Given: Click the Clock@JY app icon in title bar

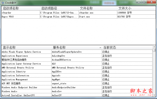Looking at the screenshot, I should point(3,3).
